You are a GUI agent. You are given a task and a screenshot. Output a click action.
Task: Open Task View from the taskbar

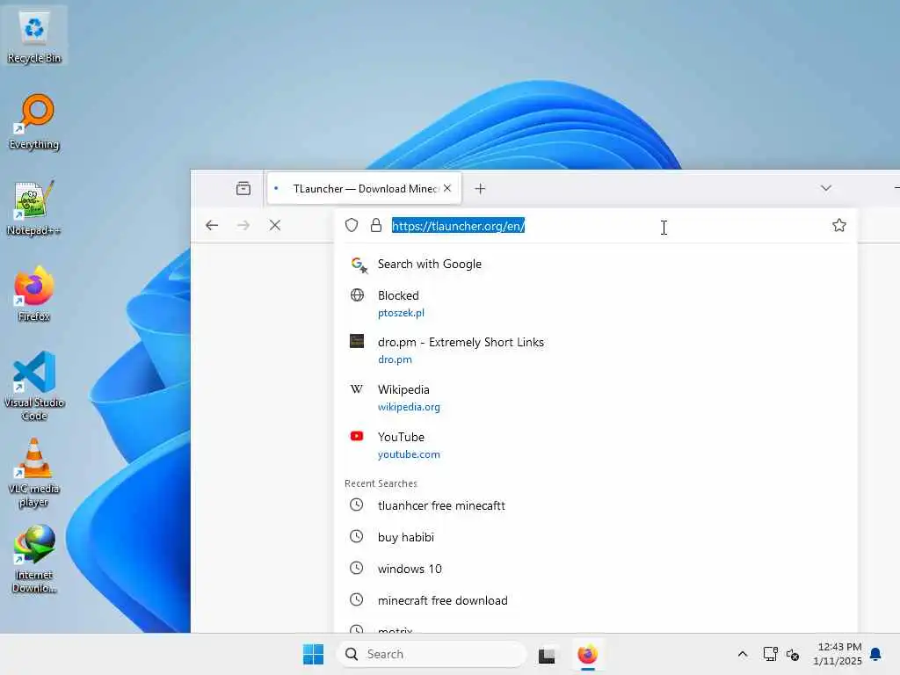[547, 654]
